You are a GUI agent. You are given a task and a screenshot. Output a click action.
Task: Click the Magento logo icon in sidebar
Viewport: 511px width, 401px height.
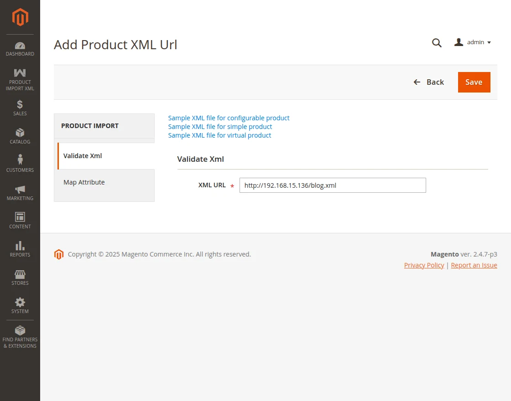click(20, 17)
